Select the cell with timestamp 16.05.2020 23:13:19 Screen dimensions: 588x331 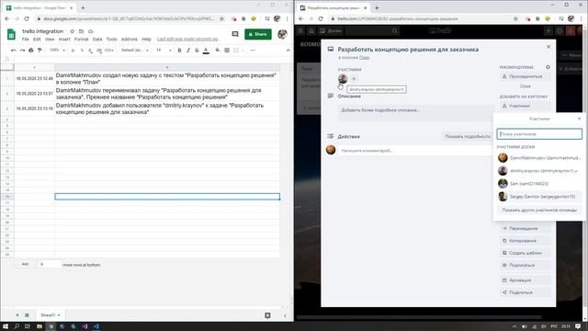tap(35, 108)
